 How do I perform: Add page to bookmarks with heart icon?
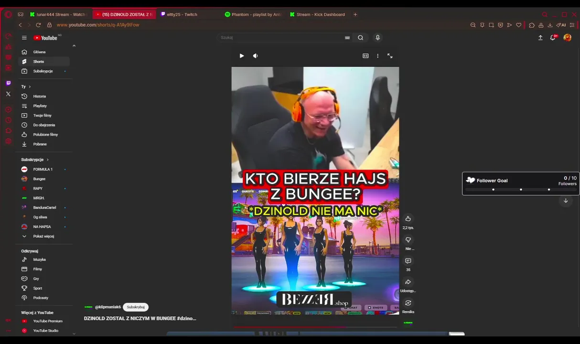tap(518, 25)
